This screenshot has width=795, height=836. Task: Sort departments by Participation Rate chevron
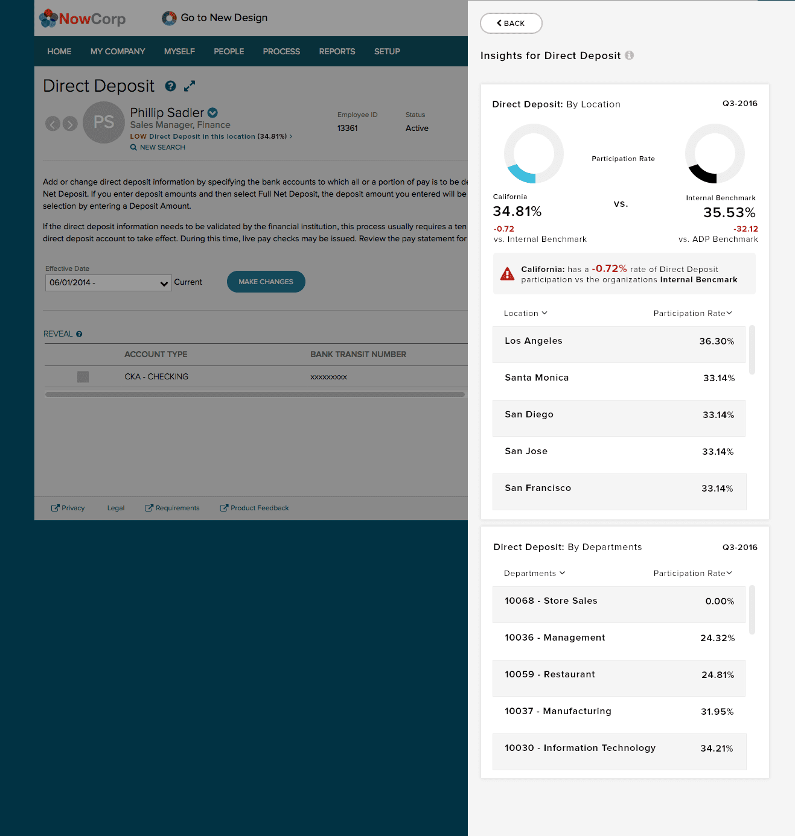point(729,573)
